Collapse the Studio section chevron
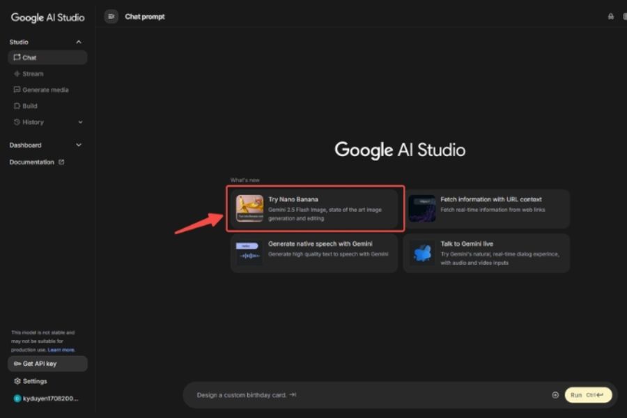The height and width of the screenshot is (418, 627). pyautogui.click(x=79, y=42)
